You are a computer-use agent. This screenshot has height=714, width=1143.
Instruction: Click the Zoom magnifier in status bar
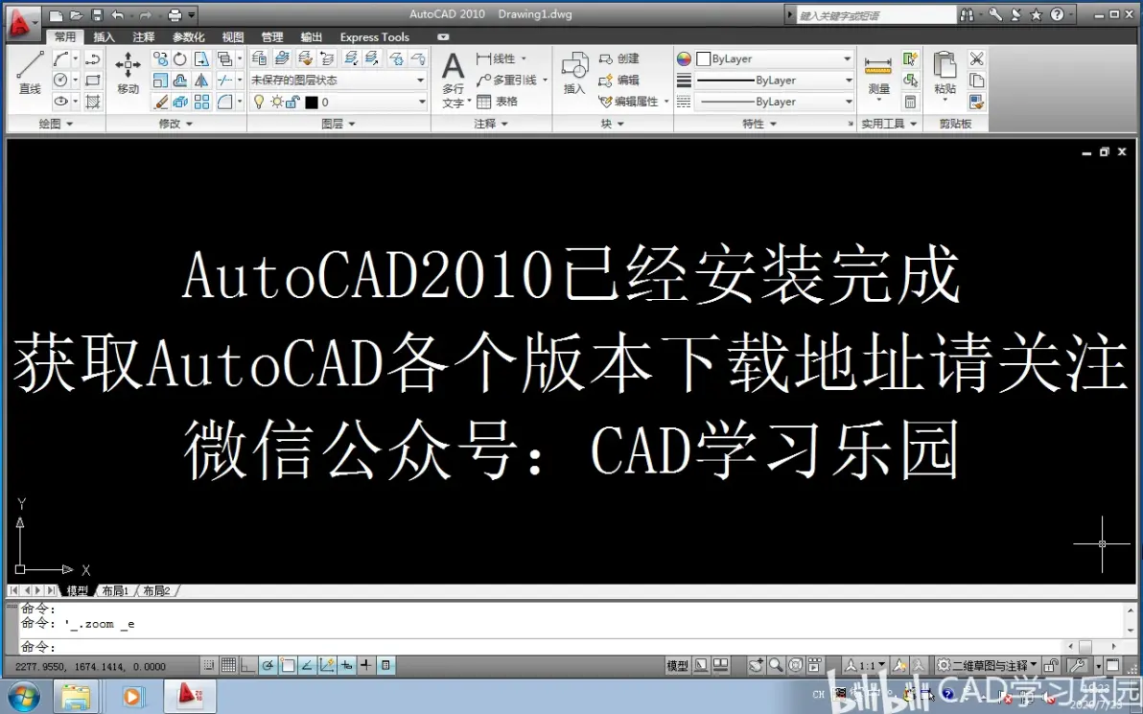[776, 665]
